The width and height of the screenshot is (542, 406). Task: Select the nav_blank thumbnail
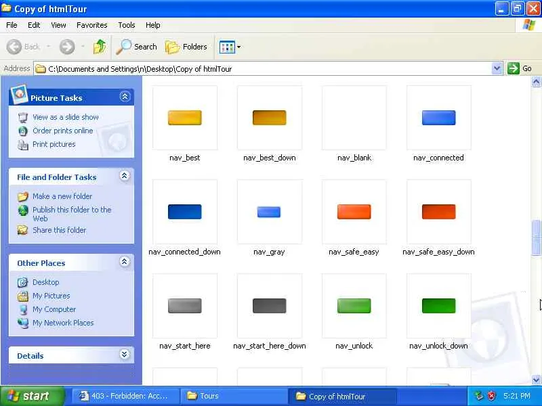(x=354, y=118)
